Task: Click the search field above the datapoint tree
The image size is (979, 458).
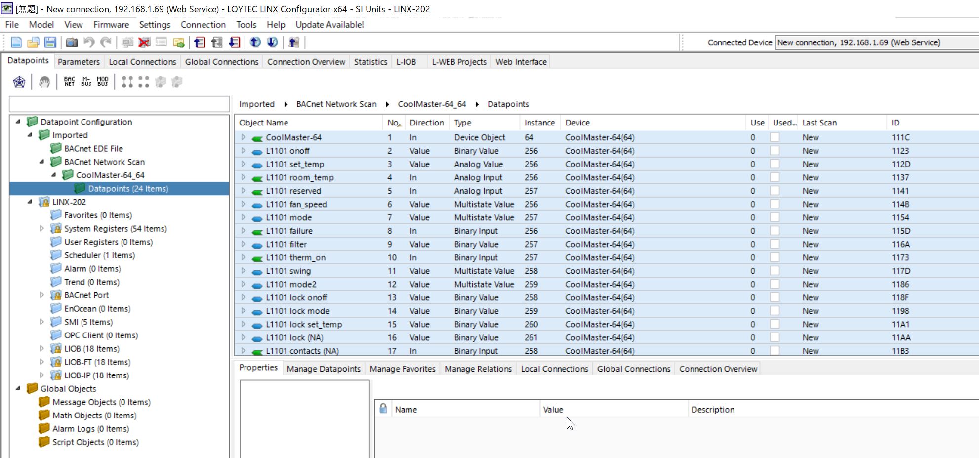Action: coord(119,104)
